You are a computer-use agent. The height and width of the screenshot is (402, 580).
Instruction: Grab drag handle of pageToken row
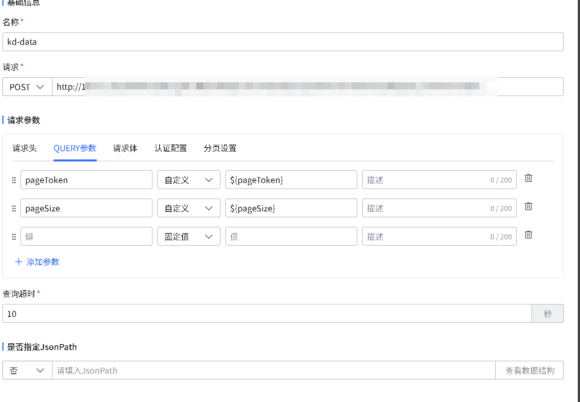(x=14, y=180)
